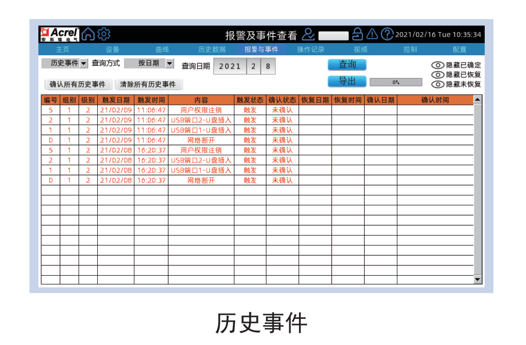Screen dimensions: 526x345
Task: Open help using the question mark icon
Action: pyautogui.click(x=387, y=34)
